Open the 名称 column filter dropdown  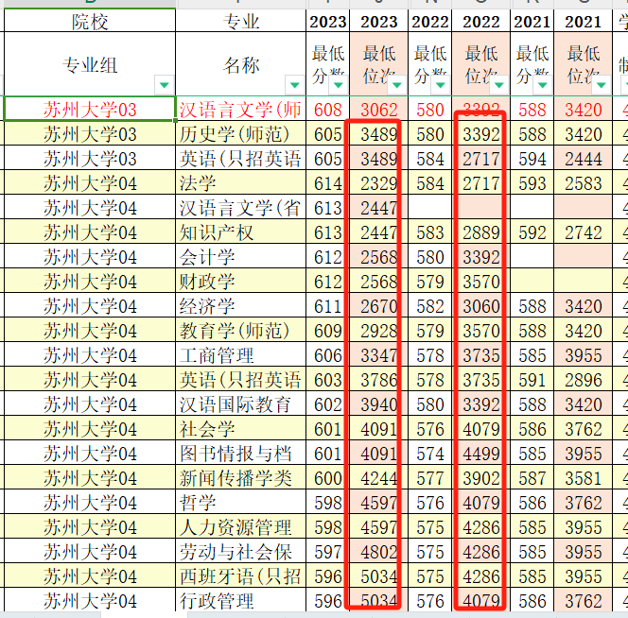295,84
